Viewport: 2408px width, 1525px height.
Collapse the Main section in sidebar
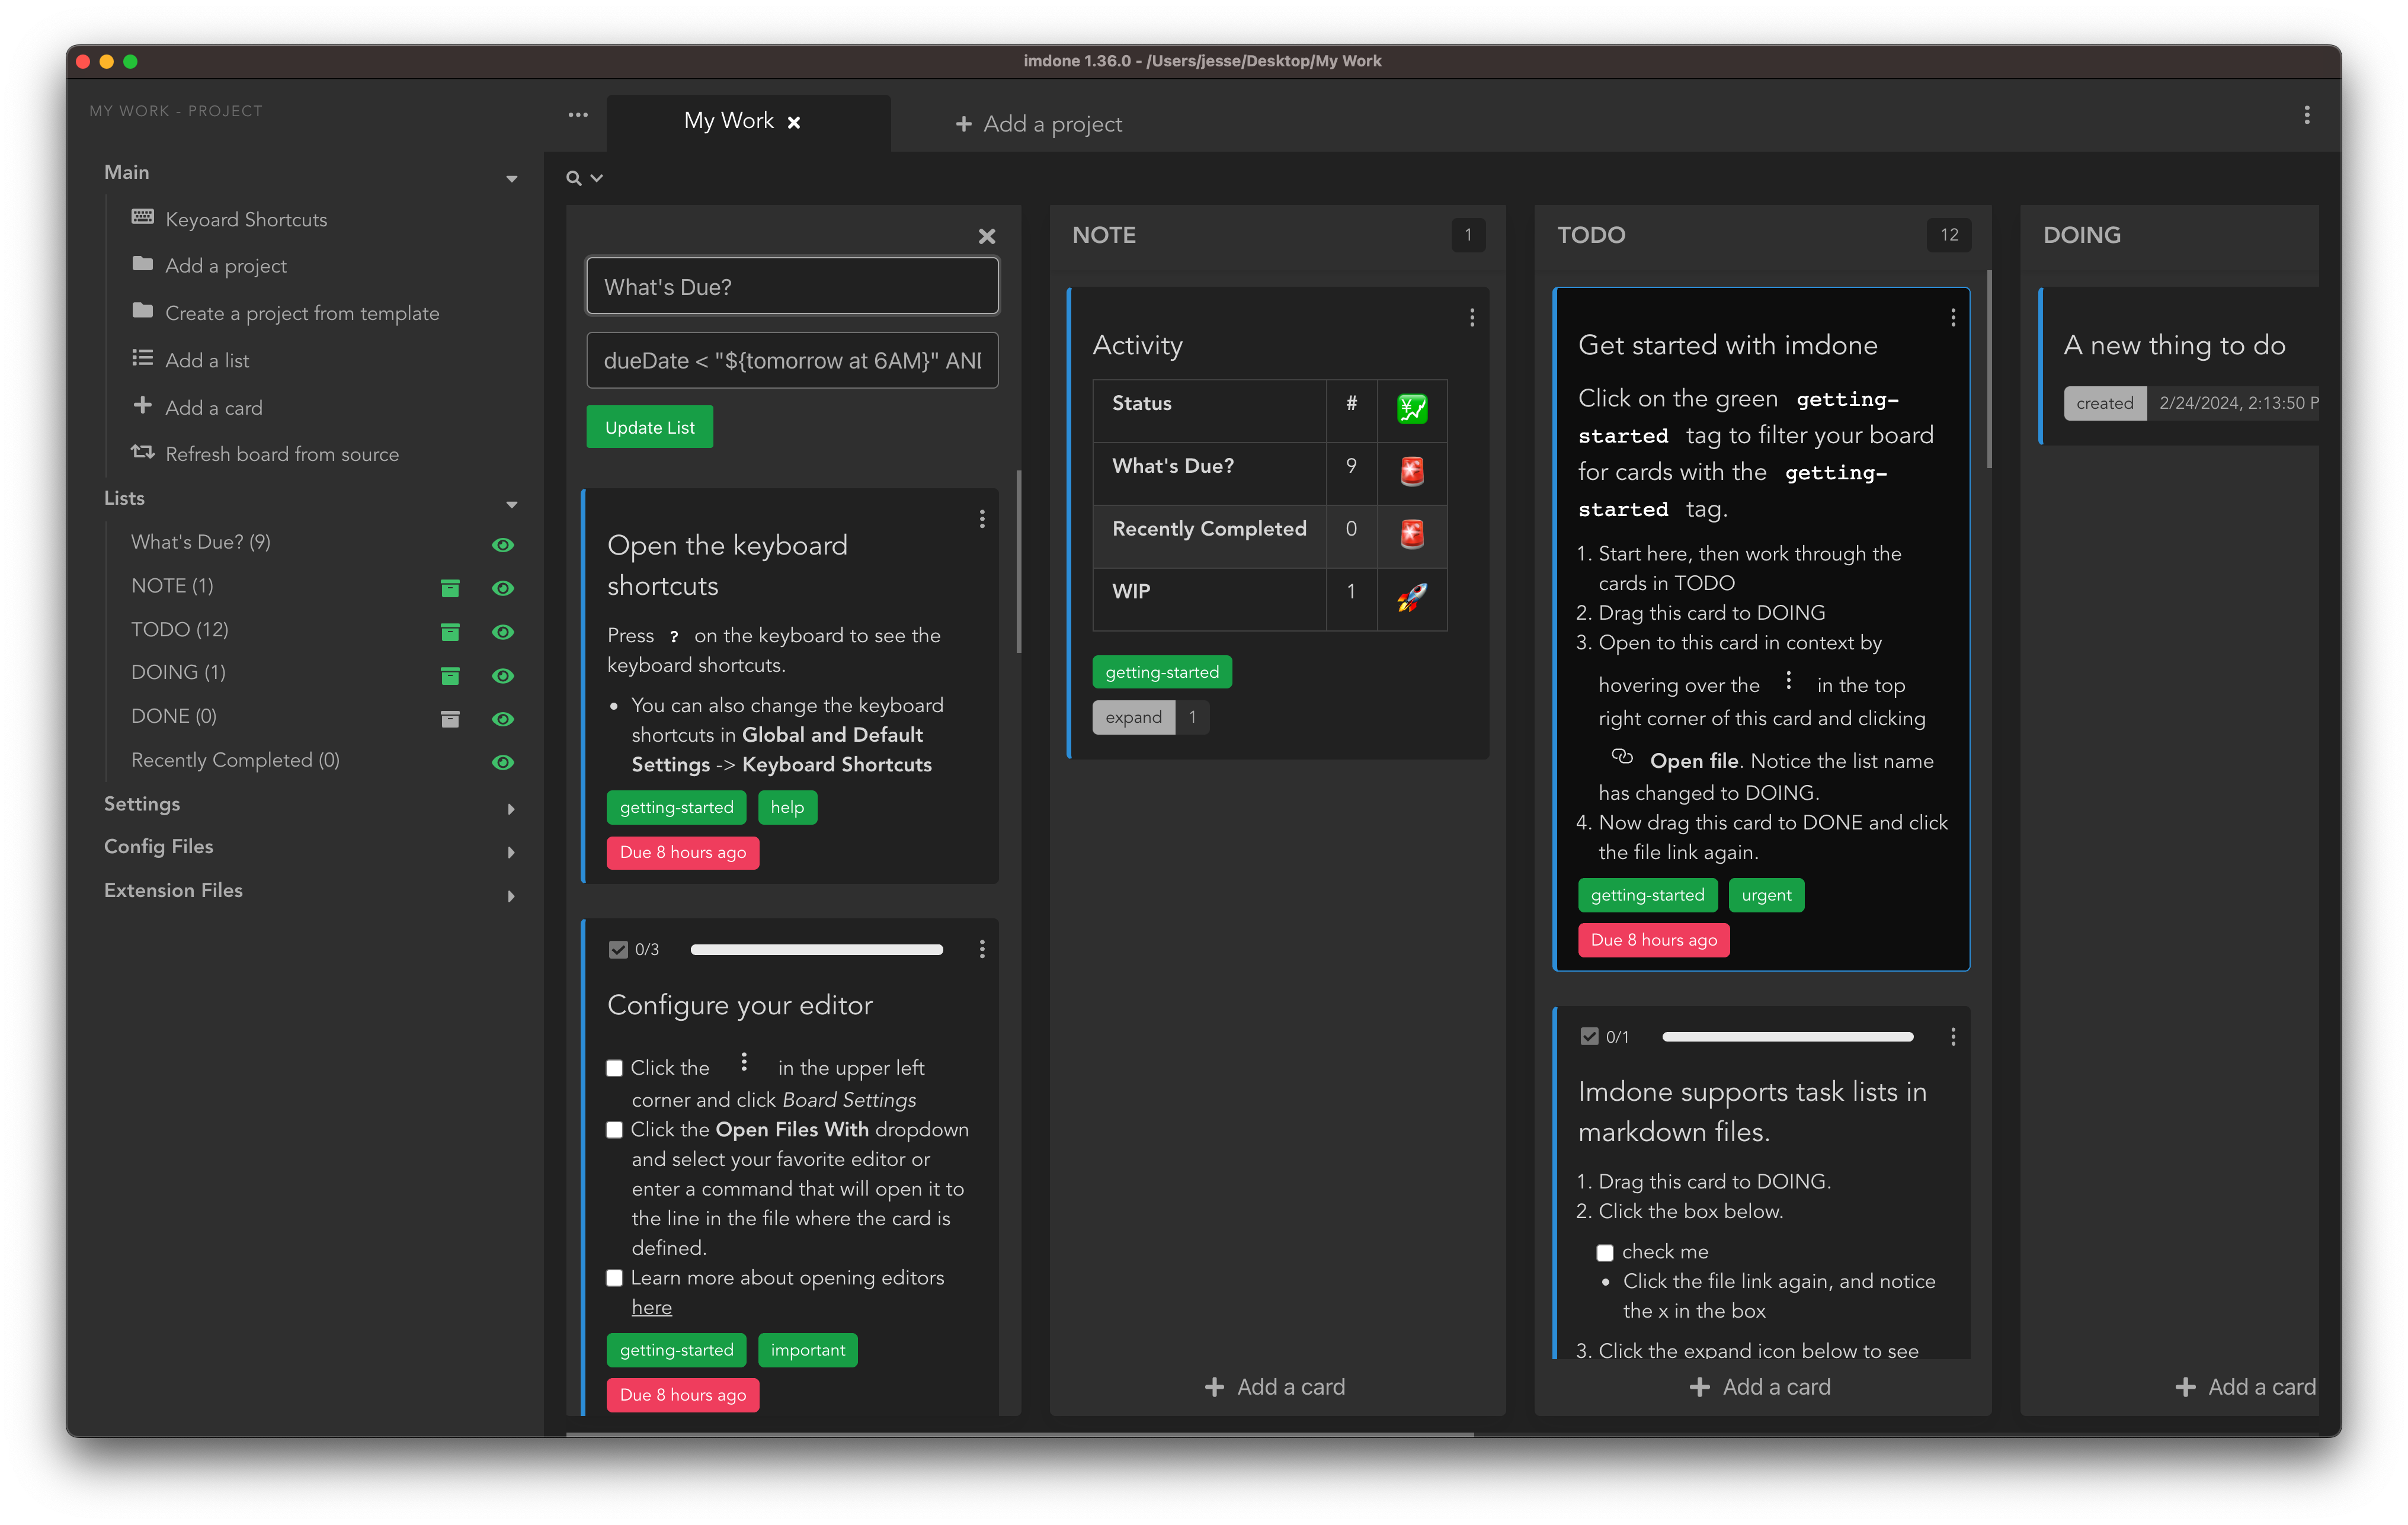512,179
